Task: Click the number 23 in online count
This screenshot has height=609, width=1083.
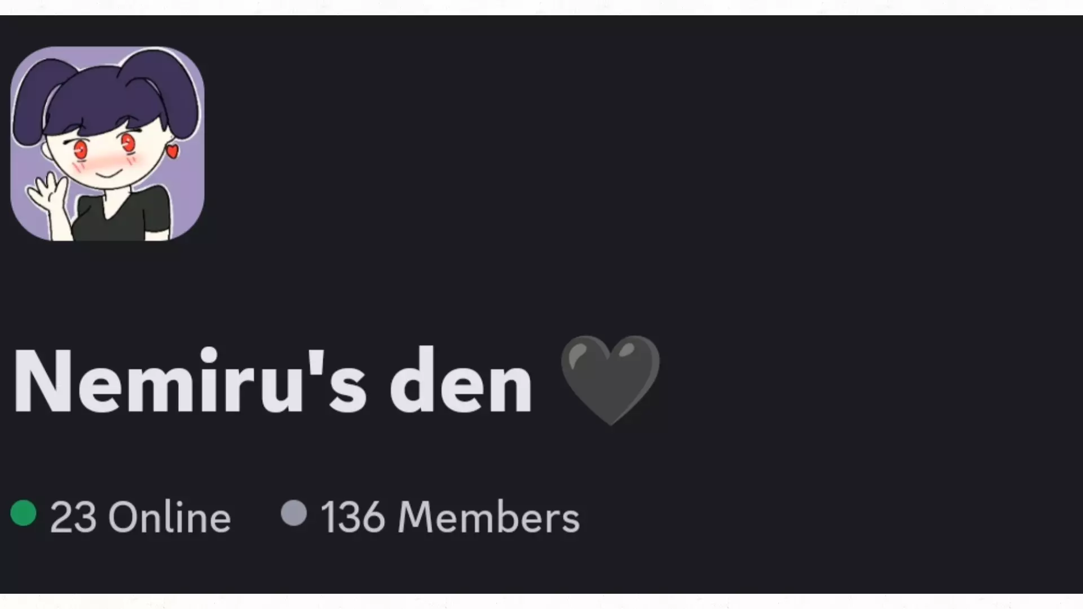Action: coord(73,517)
